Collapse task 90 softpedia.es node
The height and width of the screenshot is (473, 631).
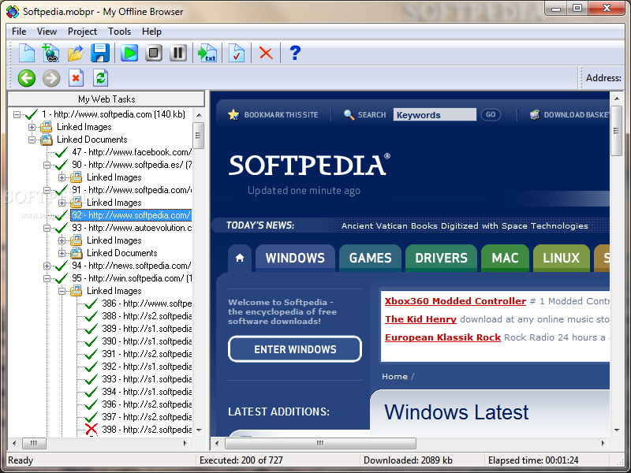(47, 165)
